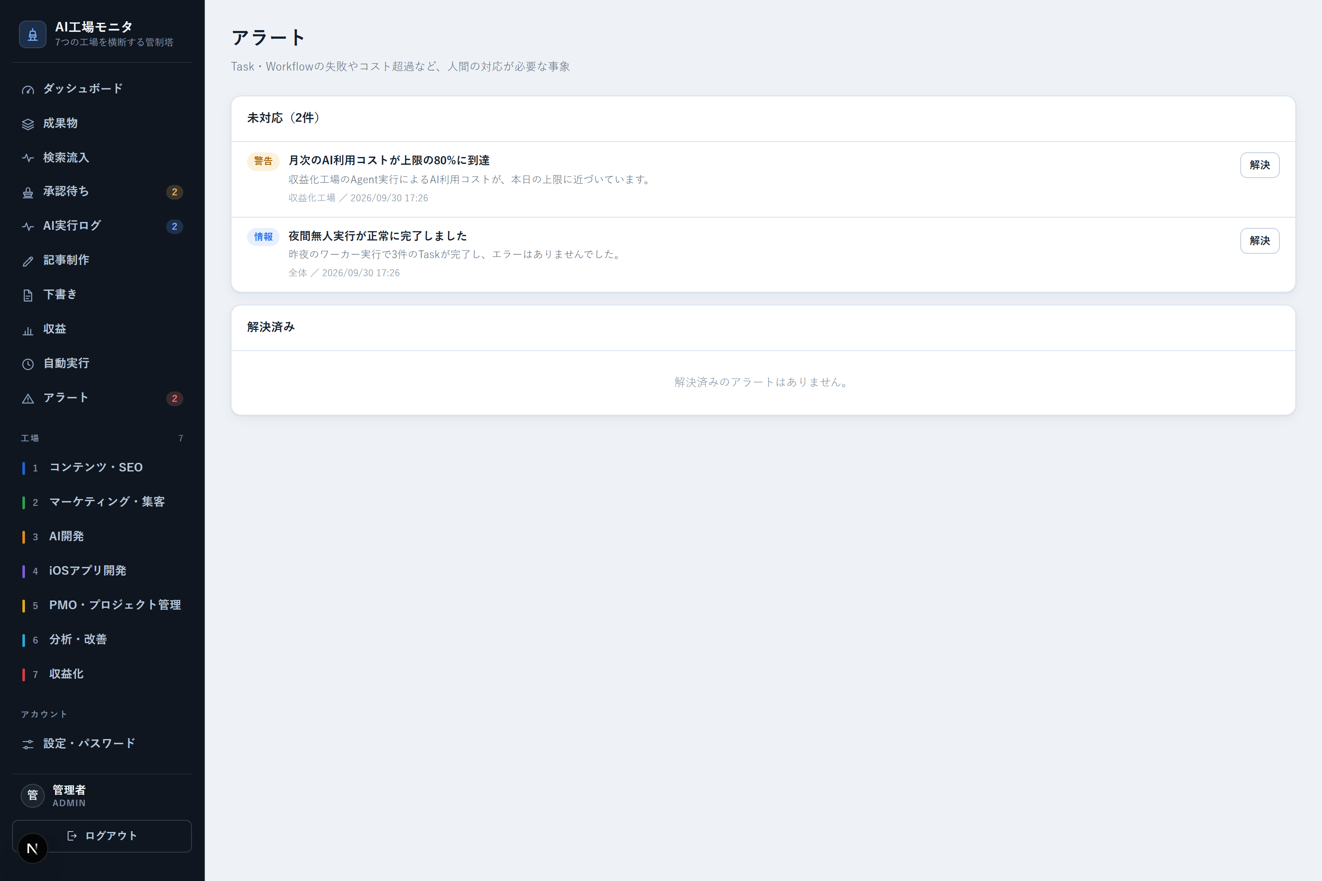Navigate to 検索流入
Viewport: 1322px width, 881px height.
102,158
